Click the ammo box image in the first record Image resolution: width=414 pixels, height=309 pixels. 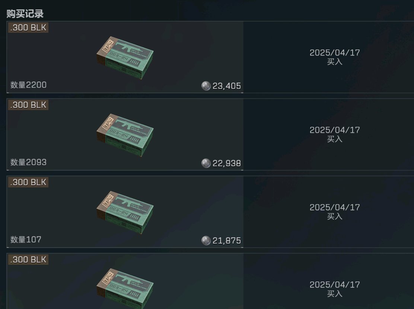point(125,58)
